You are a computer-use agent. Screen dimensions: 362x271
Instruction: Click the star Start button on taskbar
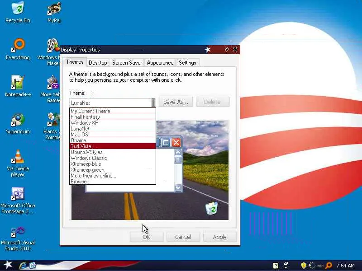pyautogui.click(x=8, y=265)
